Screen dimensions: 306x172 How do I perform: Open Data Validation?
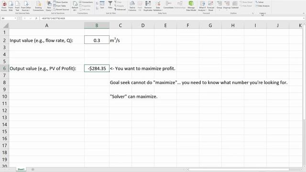(158, 6)
